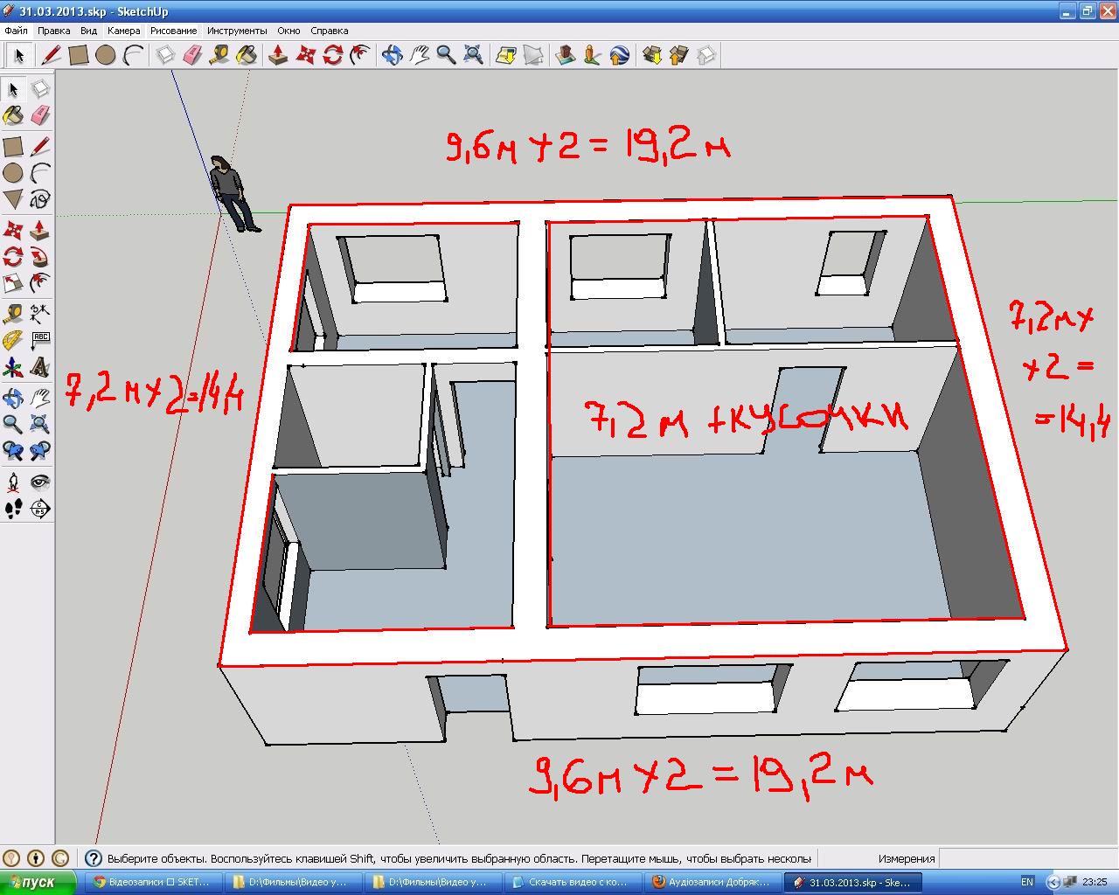Viewport: 1119px width, 895px height.
Task: Open the Рисование menu
Action: (x=174, y=31)
